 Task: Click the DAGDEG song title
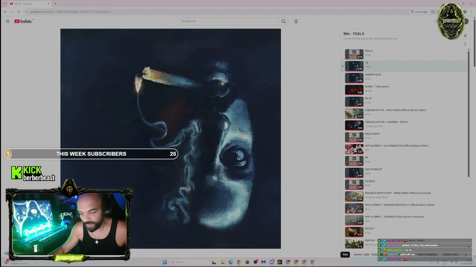click(x=370, y=181)
